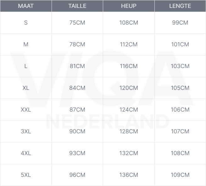
Task: Click the TAILLE column header
Action: point(77,6)
